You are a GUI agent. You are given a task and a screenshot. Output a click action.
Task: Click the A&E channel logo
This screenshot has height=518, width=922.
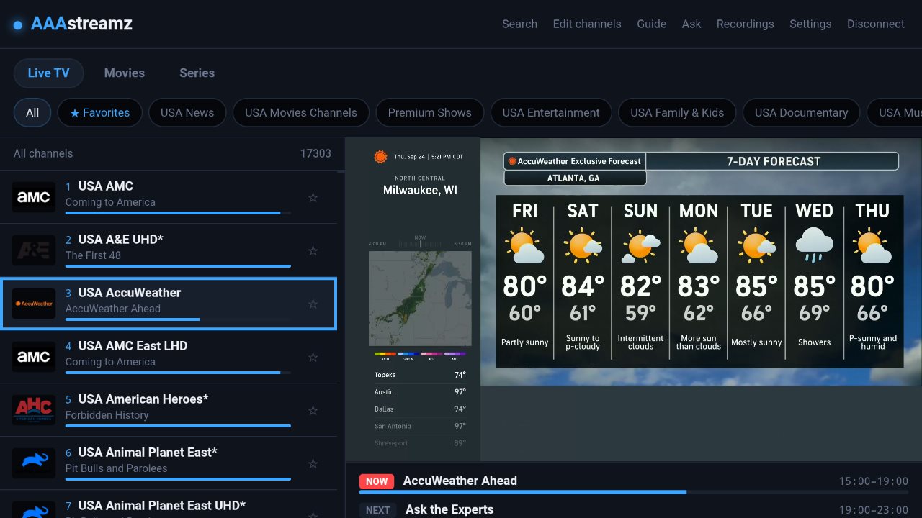click(x=34, y=250)
